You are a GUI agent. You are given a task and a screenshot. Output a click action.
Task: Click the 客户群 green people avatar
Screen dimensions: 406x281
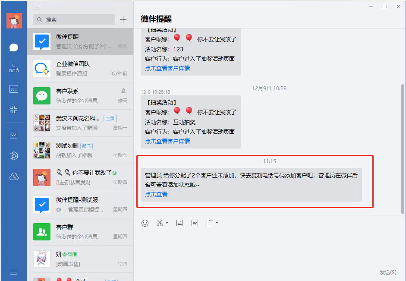point(42,232)
